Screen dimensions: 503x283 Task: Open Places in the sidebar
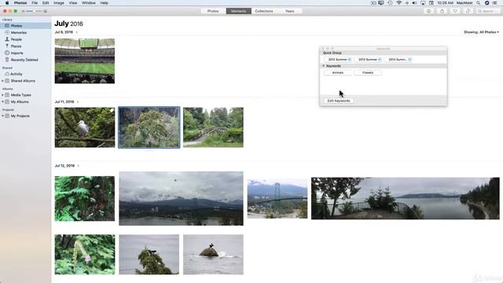click(25, 46)
